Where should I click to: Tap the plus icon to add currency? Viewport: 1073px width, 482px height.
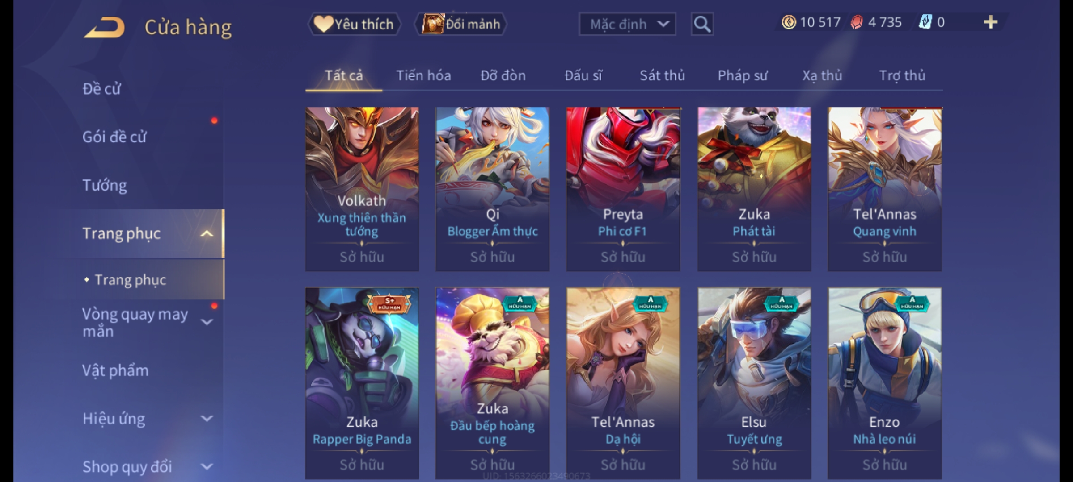[x=991, y=22]
